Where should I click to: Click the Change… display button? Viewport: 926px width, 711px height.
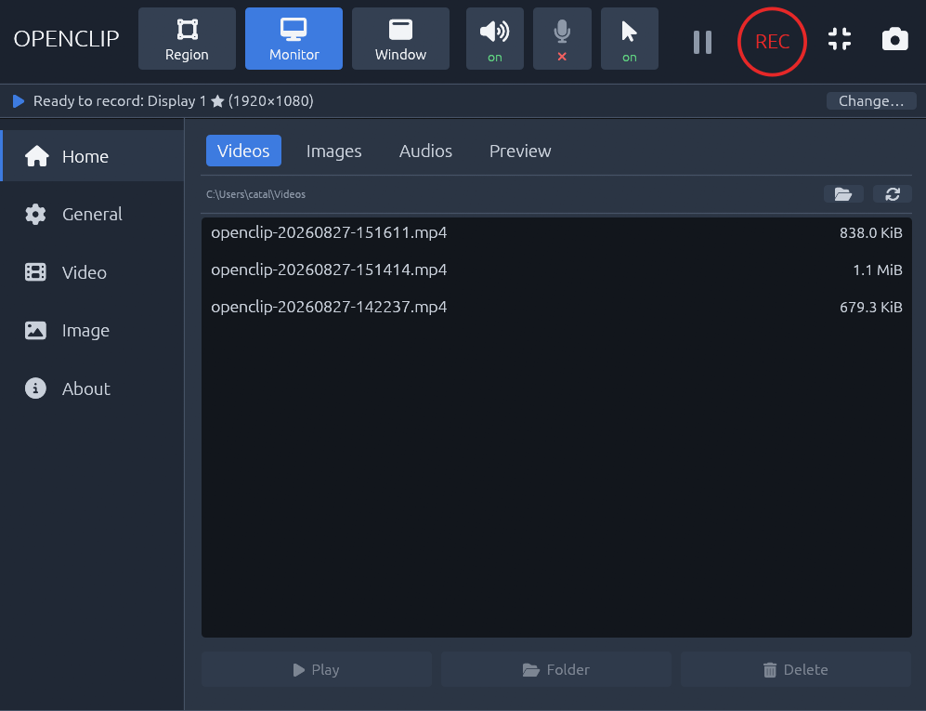(x=871, y=101)
